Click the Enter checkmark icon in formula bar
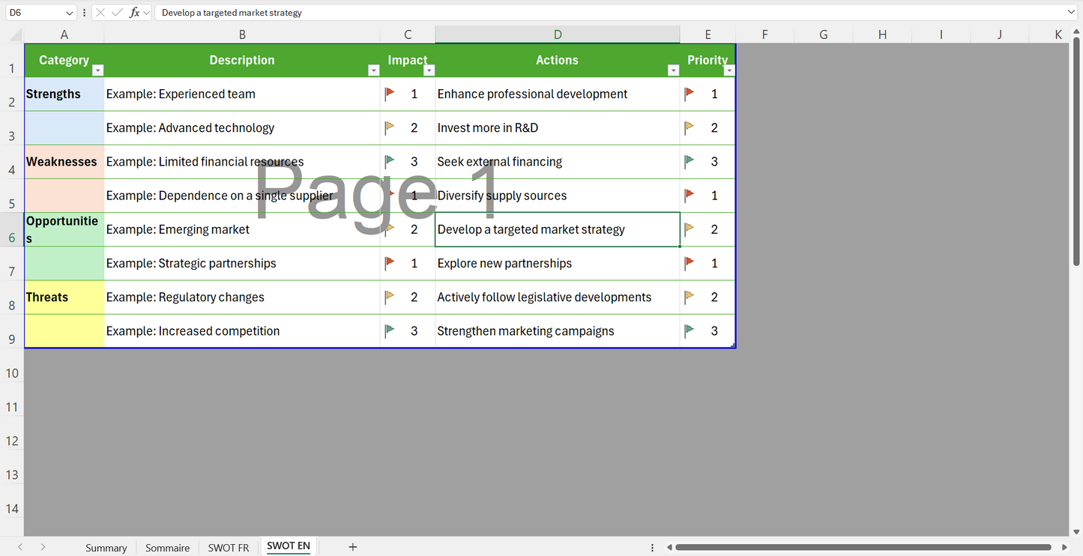 [x=117, y=13]
